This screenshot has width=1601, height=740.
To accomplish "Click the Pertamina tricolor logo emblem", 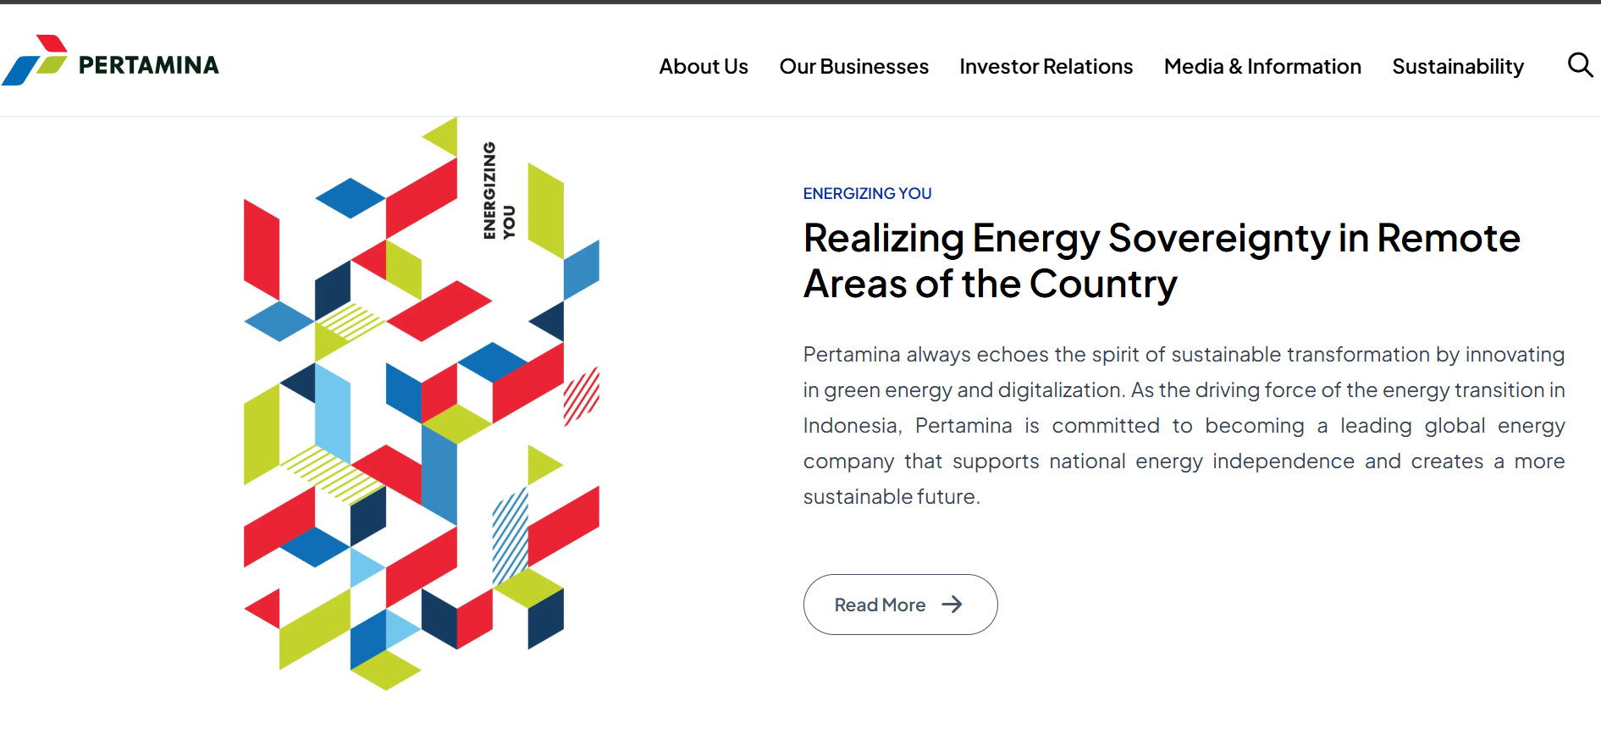I will tap(35, 60).
